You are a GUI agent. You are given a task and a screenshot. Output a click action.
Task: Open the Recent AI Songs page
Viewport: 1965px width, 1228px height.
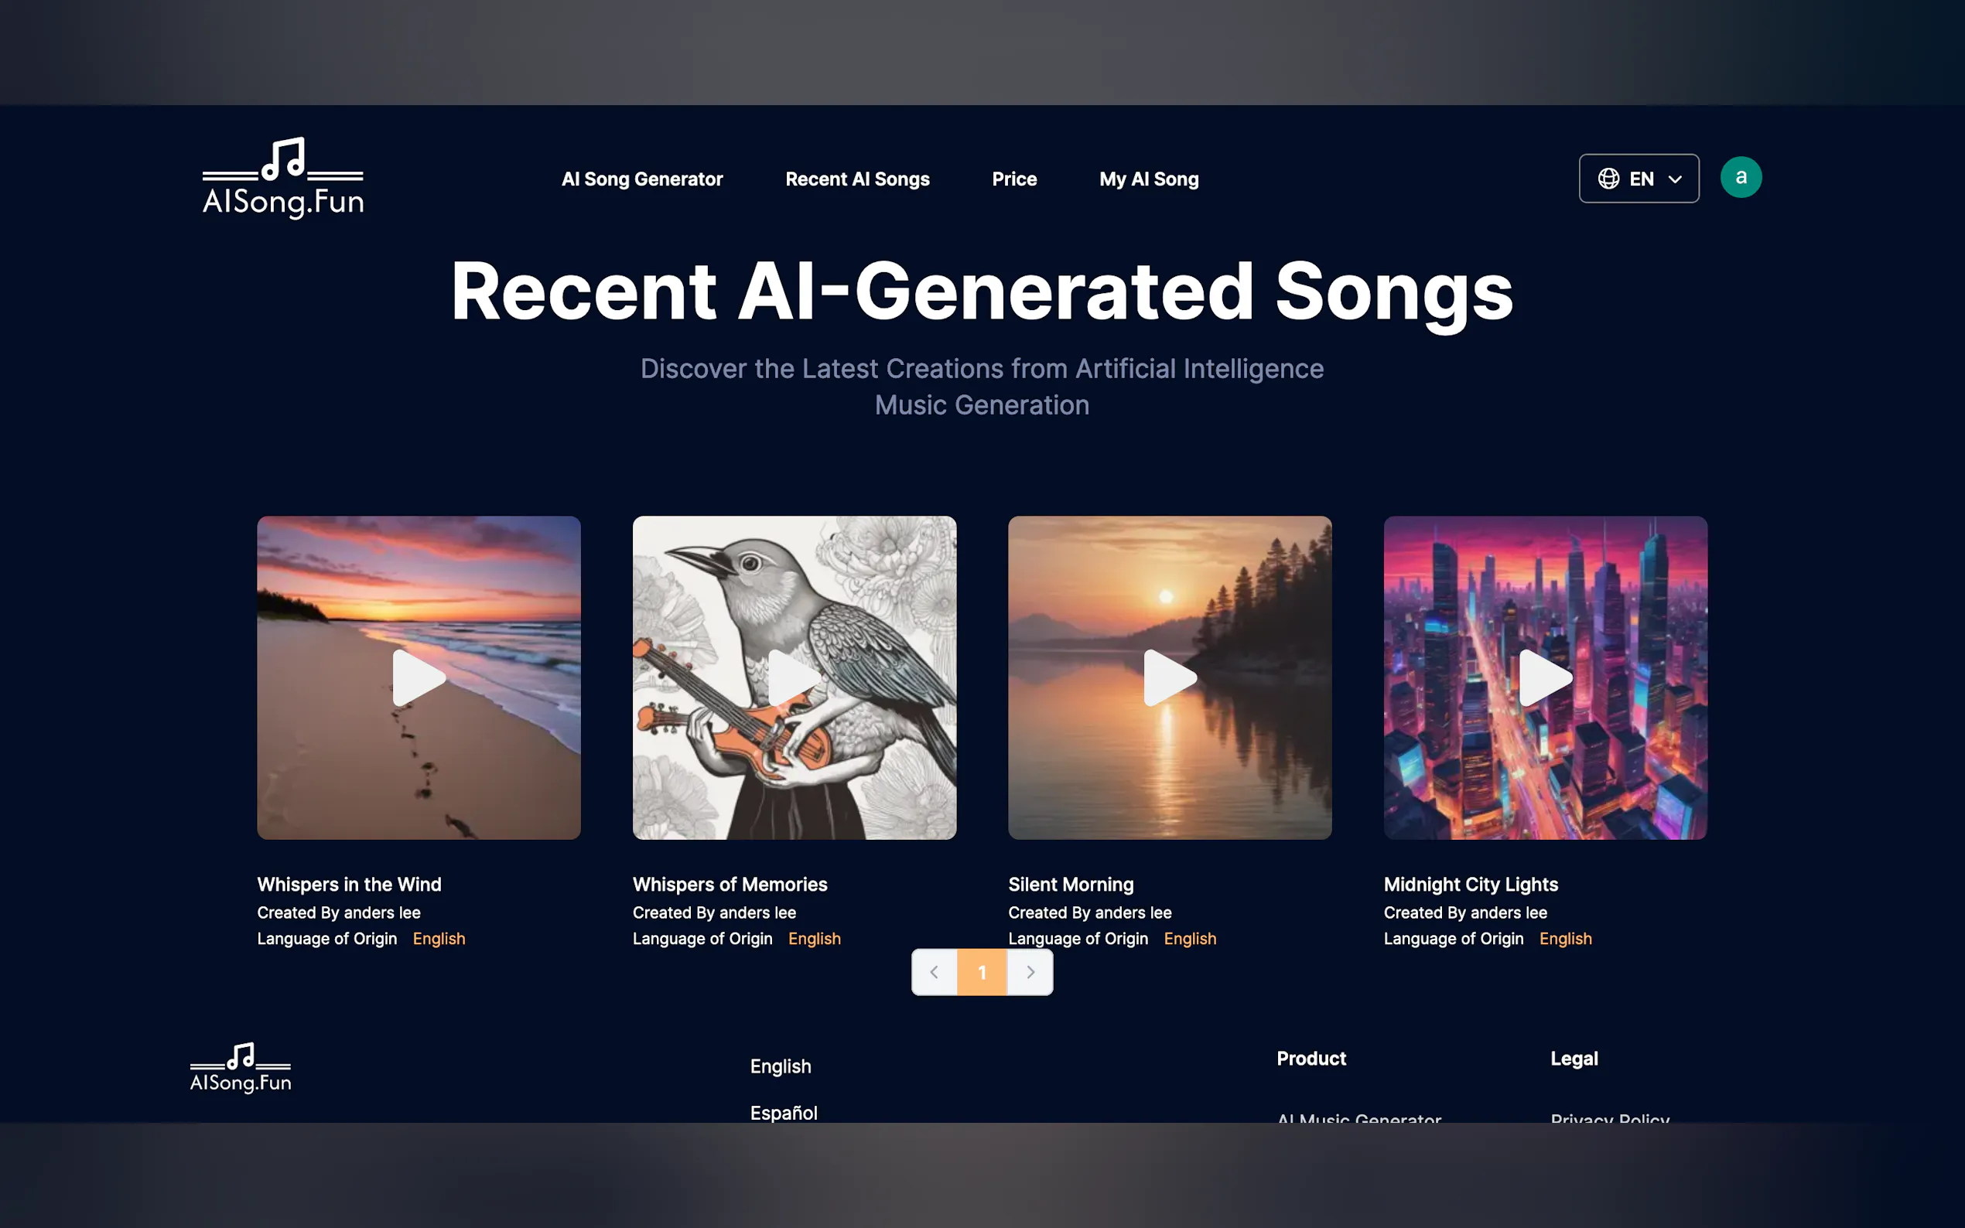coord(857,179)
